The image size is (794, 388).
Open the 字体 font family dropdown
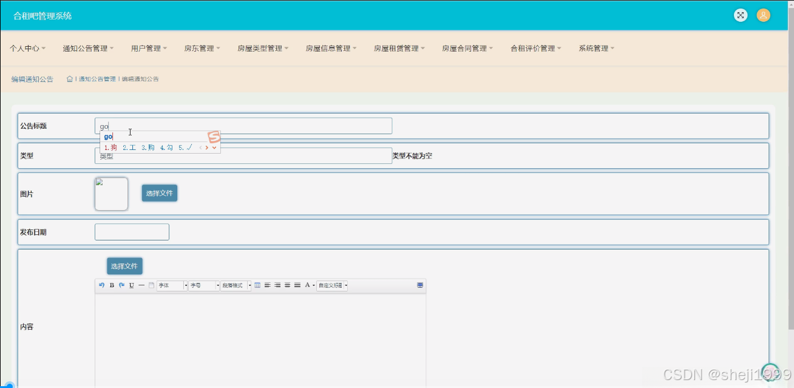click(x=172, y=285)
